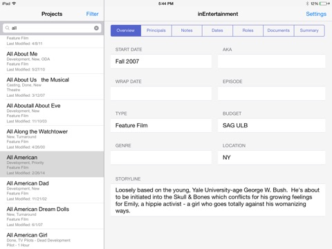
Task: Click the BUDGET label
Action: point(232,113)
